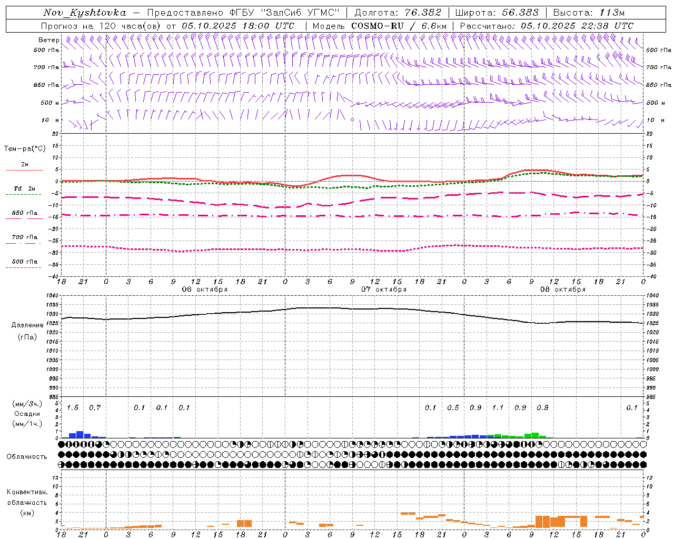Click the (мм/1ч.) precipitation unit label

[27, 423]
